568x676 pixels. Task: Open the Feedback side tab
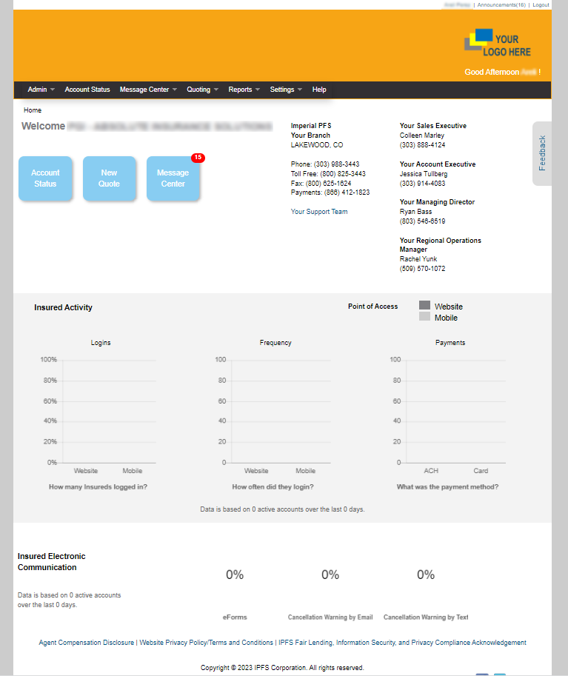pos(542,153)
